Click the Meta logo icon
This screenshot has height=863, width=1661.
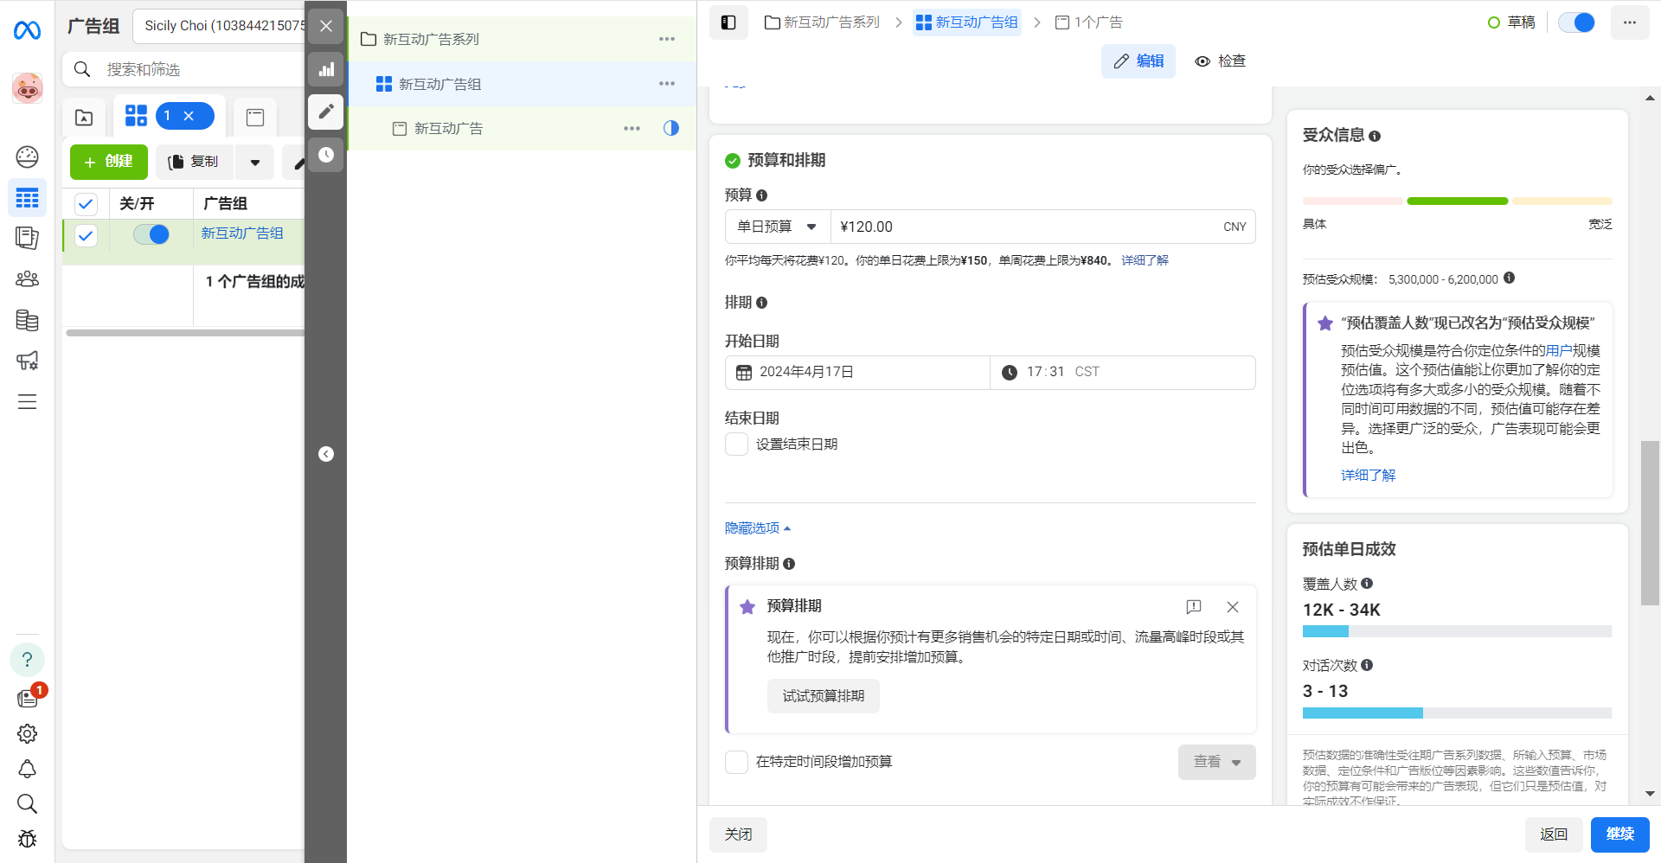(27, 31)
